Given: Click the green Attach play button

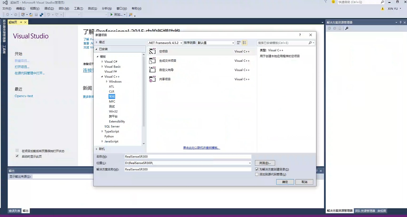Looking at the screenshot, I should pos(112,15).
